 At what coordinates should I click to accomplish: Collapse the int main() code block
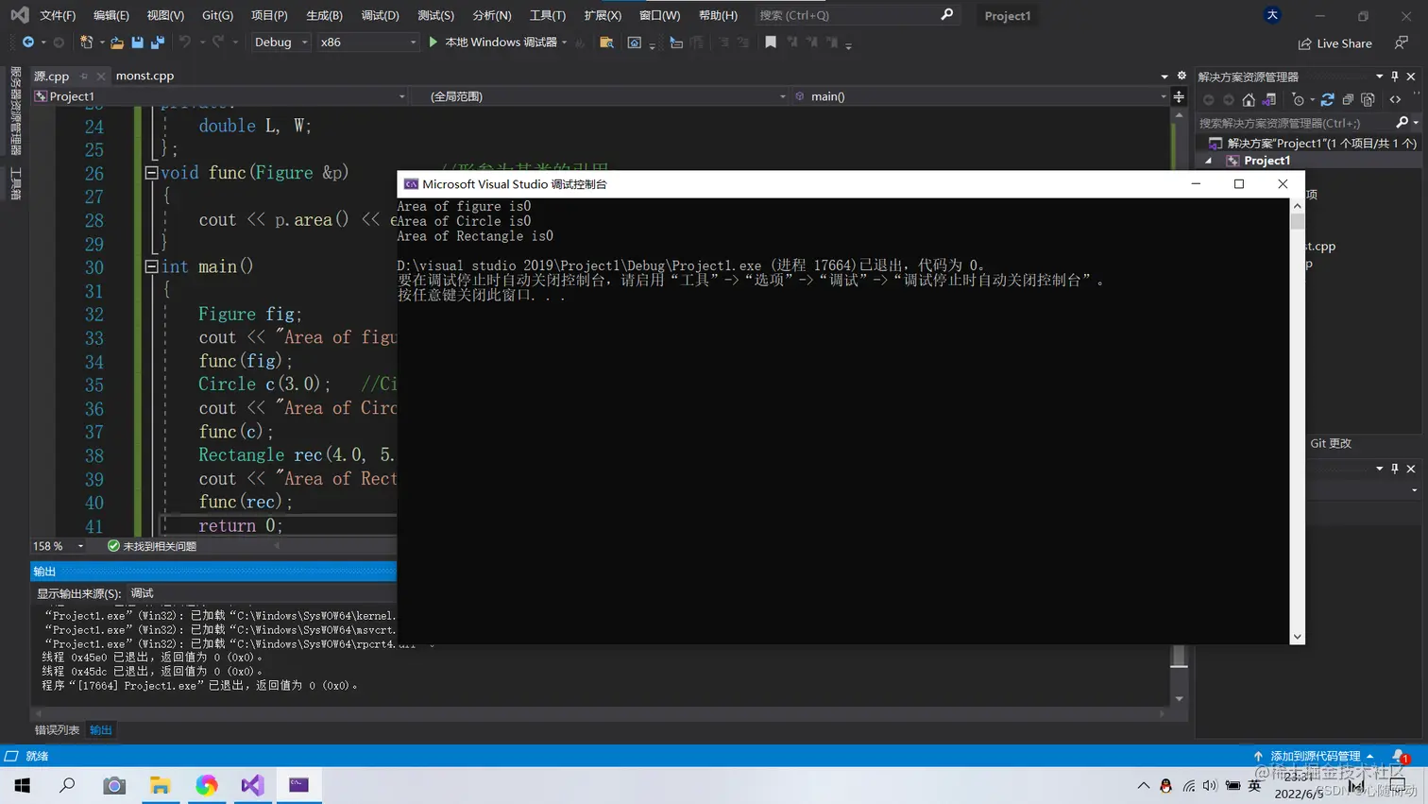tap(151, 266)
